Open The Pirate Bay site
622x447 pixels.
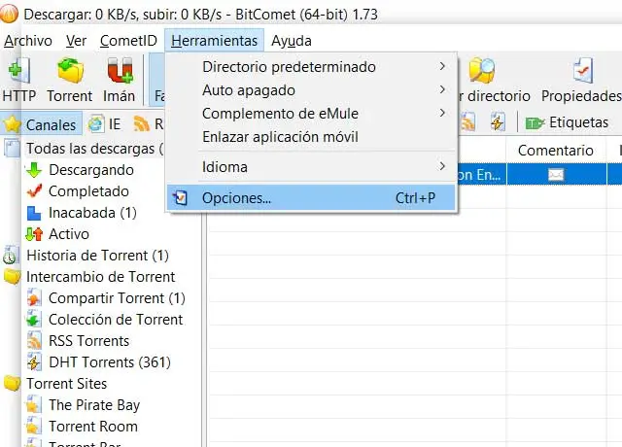point(94,405)
